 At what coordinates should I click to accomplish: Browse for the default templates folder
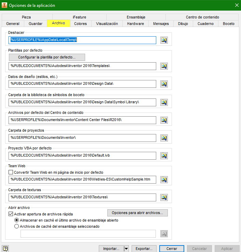coord(164,66)
